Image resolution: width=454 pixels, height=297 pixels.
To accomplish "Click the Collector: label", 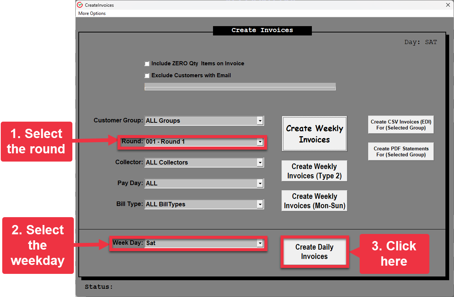I will [x=129, y=162].
